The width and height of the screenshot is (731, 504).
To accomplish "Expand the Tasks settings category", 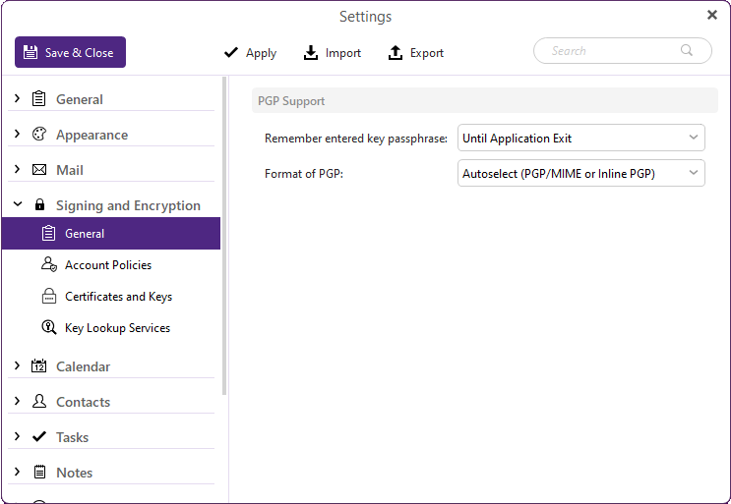I will click(x=18, y=436).
